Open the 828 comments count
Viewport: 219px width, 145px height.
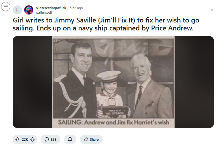pyautogui.click(x=53, y=139)
